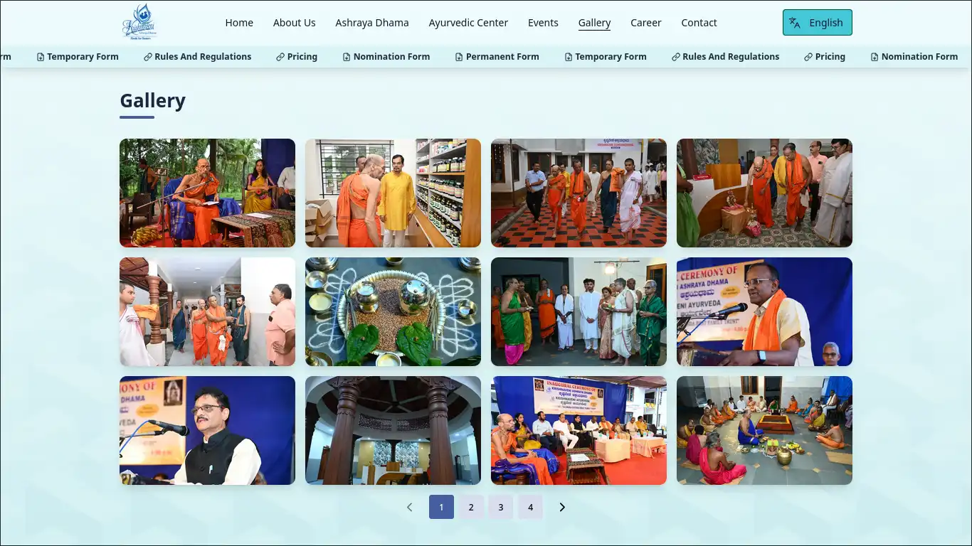Open the Home menu item
Screen dimensions: 972x546
[239, 23]
